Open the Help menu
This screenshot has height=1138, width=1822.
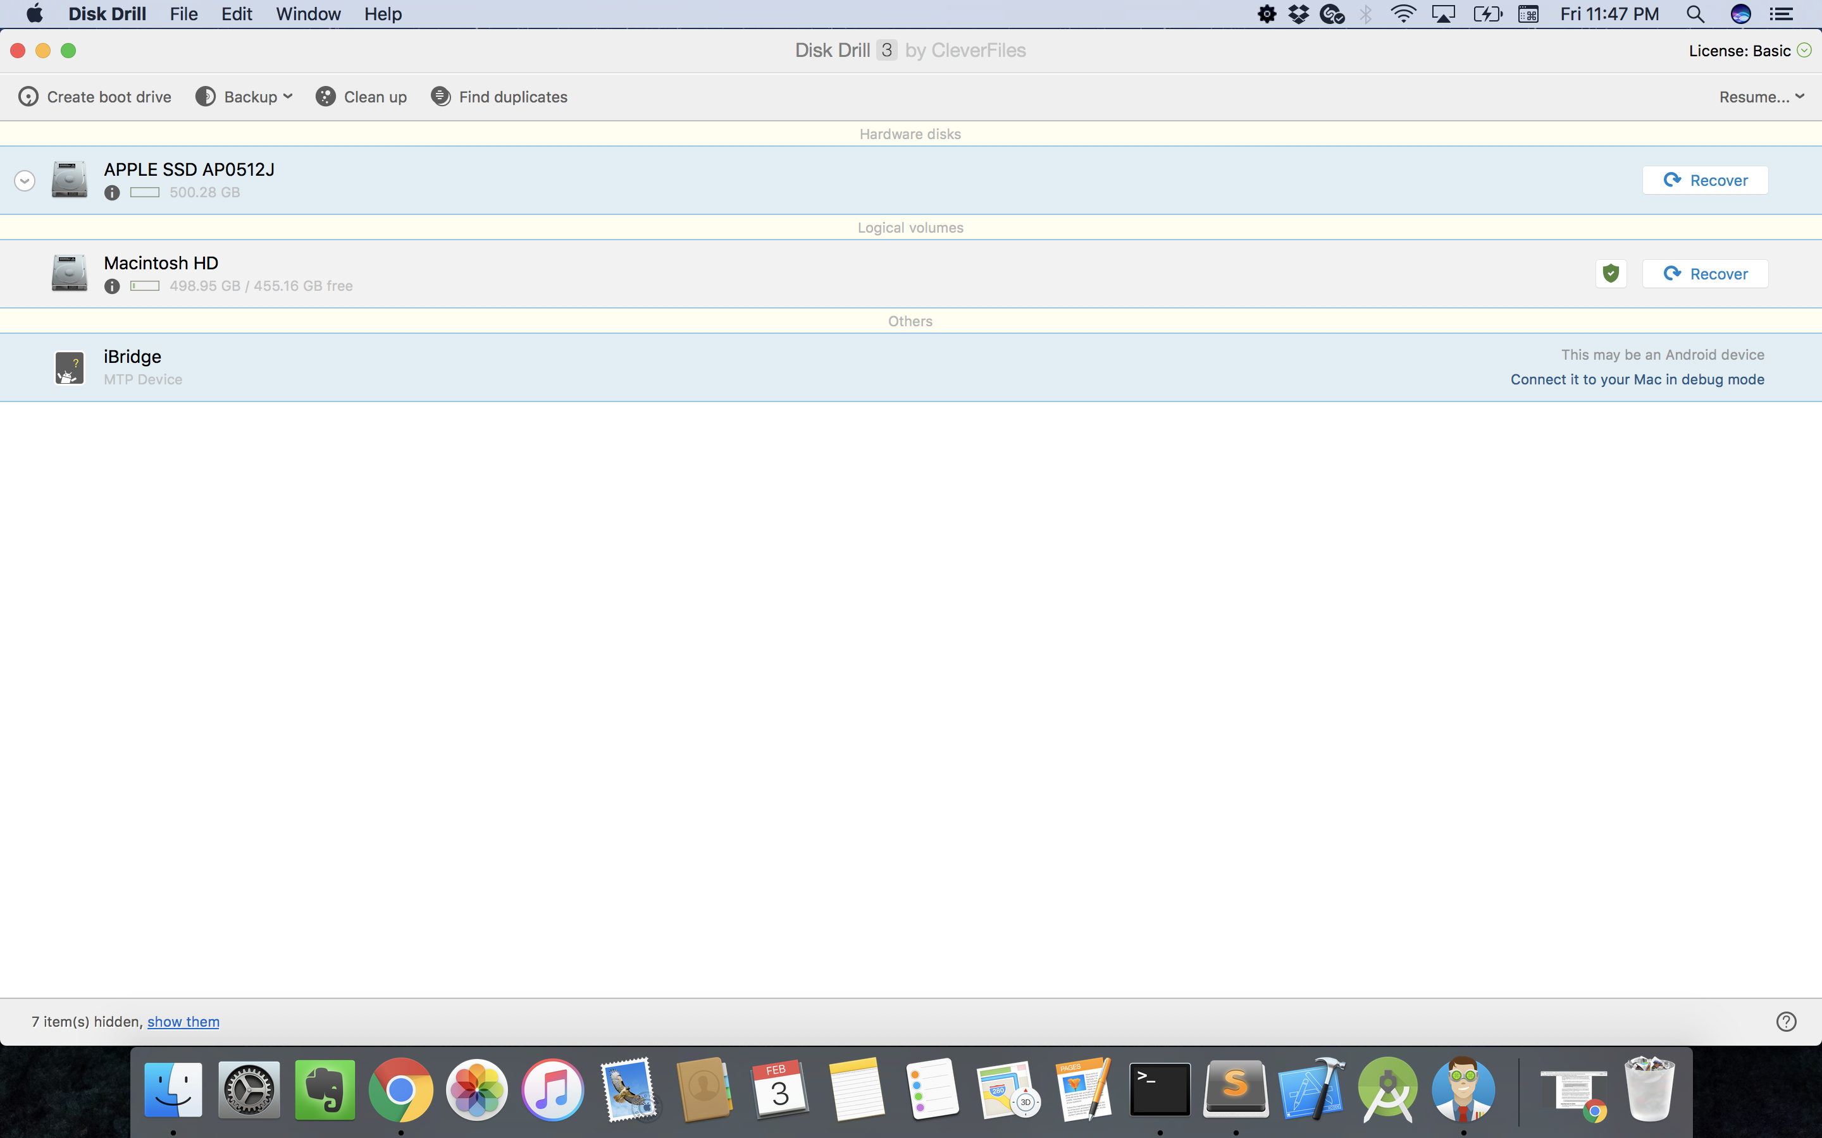383,13
